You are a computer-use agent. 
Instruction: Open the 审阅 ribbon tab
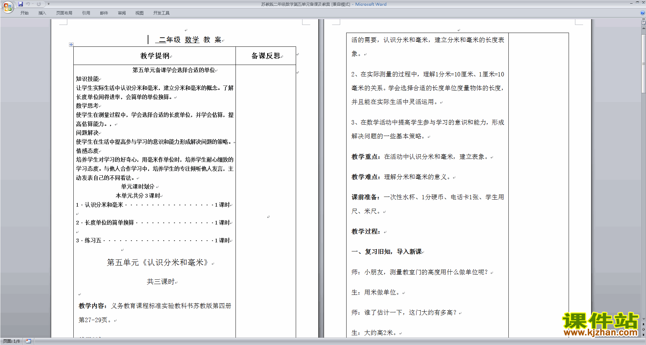point(122,13)
